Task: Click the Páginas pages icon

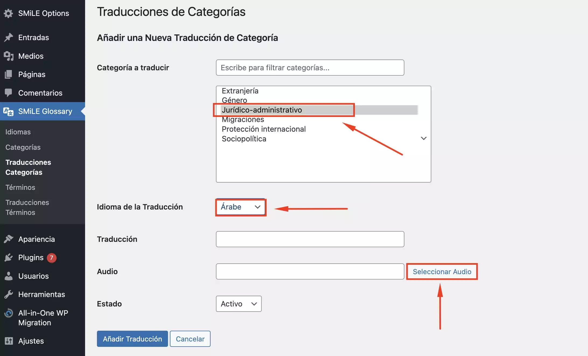Action: pos(9,74)
